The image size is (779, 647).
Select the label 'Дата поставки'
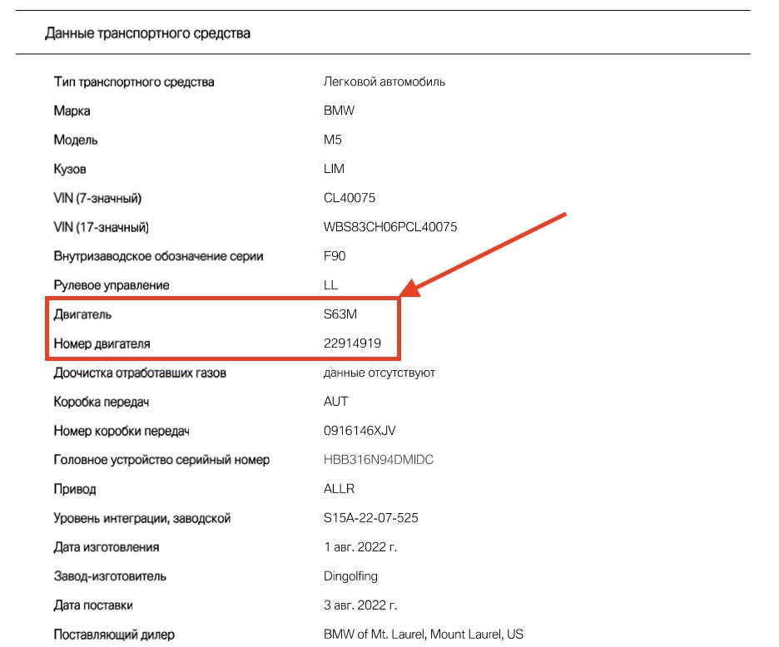click(x=93, y=605)
